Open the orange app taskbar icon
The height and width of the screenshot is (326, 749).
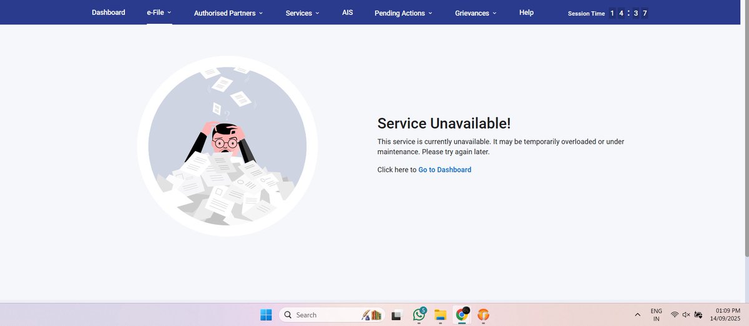tap(483, 315)
